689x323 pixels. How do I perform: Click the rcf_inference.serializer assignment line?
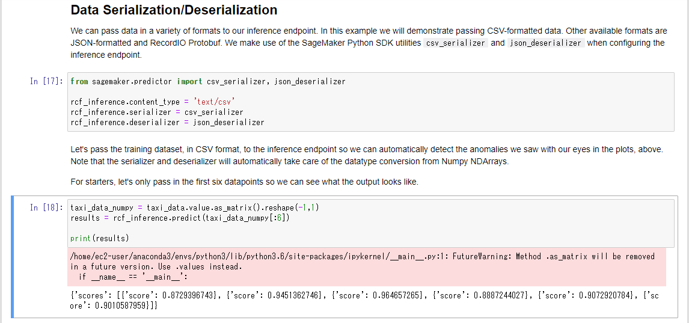pyautogui.click(x=156, y=112)
